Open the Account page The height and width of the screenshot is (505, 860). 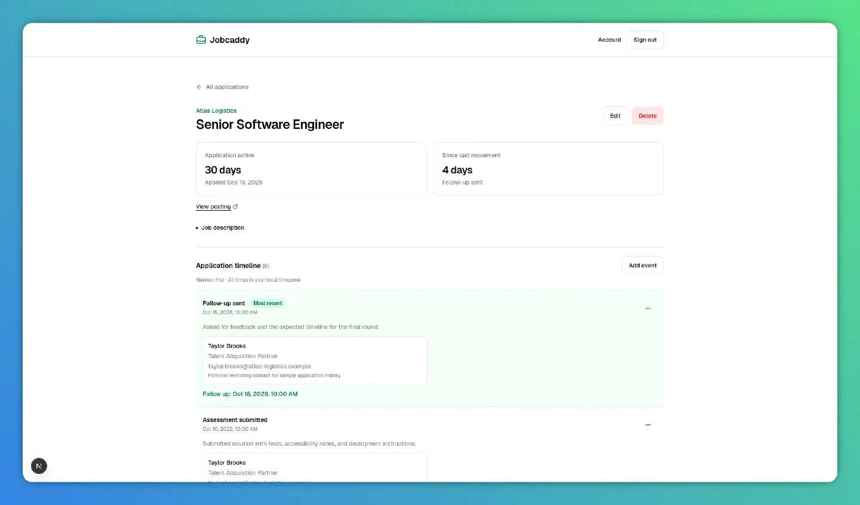click(610, 40)
